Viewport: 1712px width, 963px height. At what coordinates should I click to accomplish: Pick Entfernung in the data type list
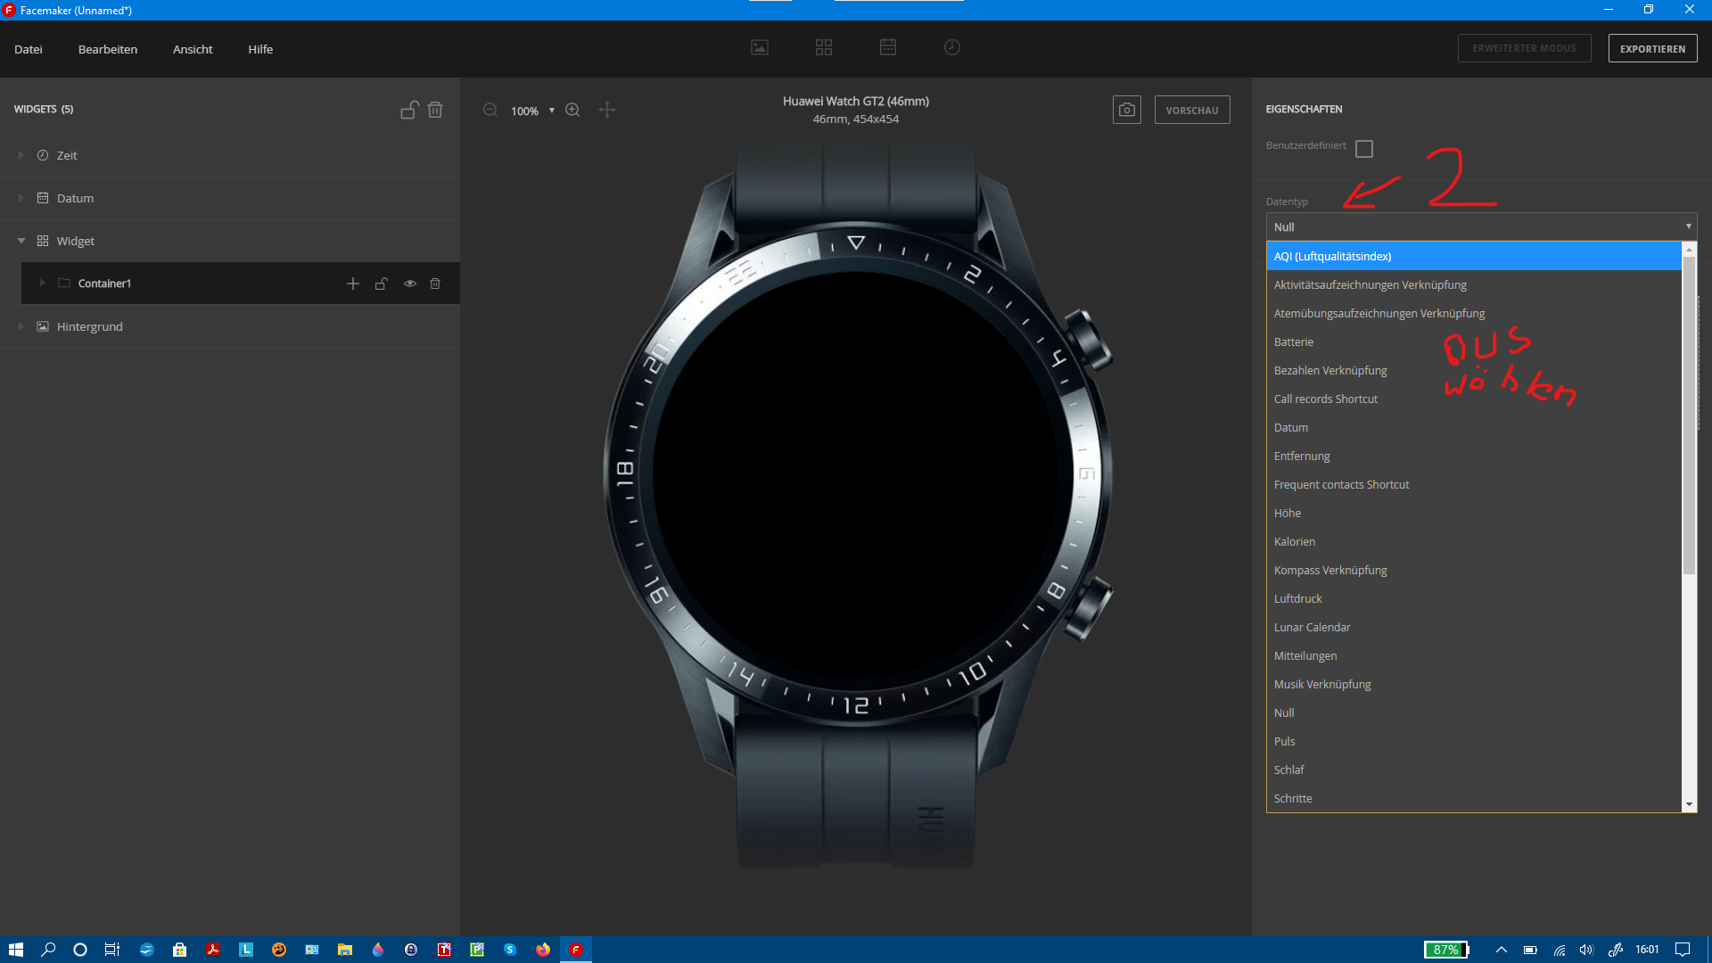pos(1474,456)
